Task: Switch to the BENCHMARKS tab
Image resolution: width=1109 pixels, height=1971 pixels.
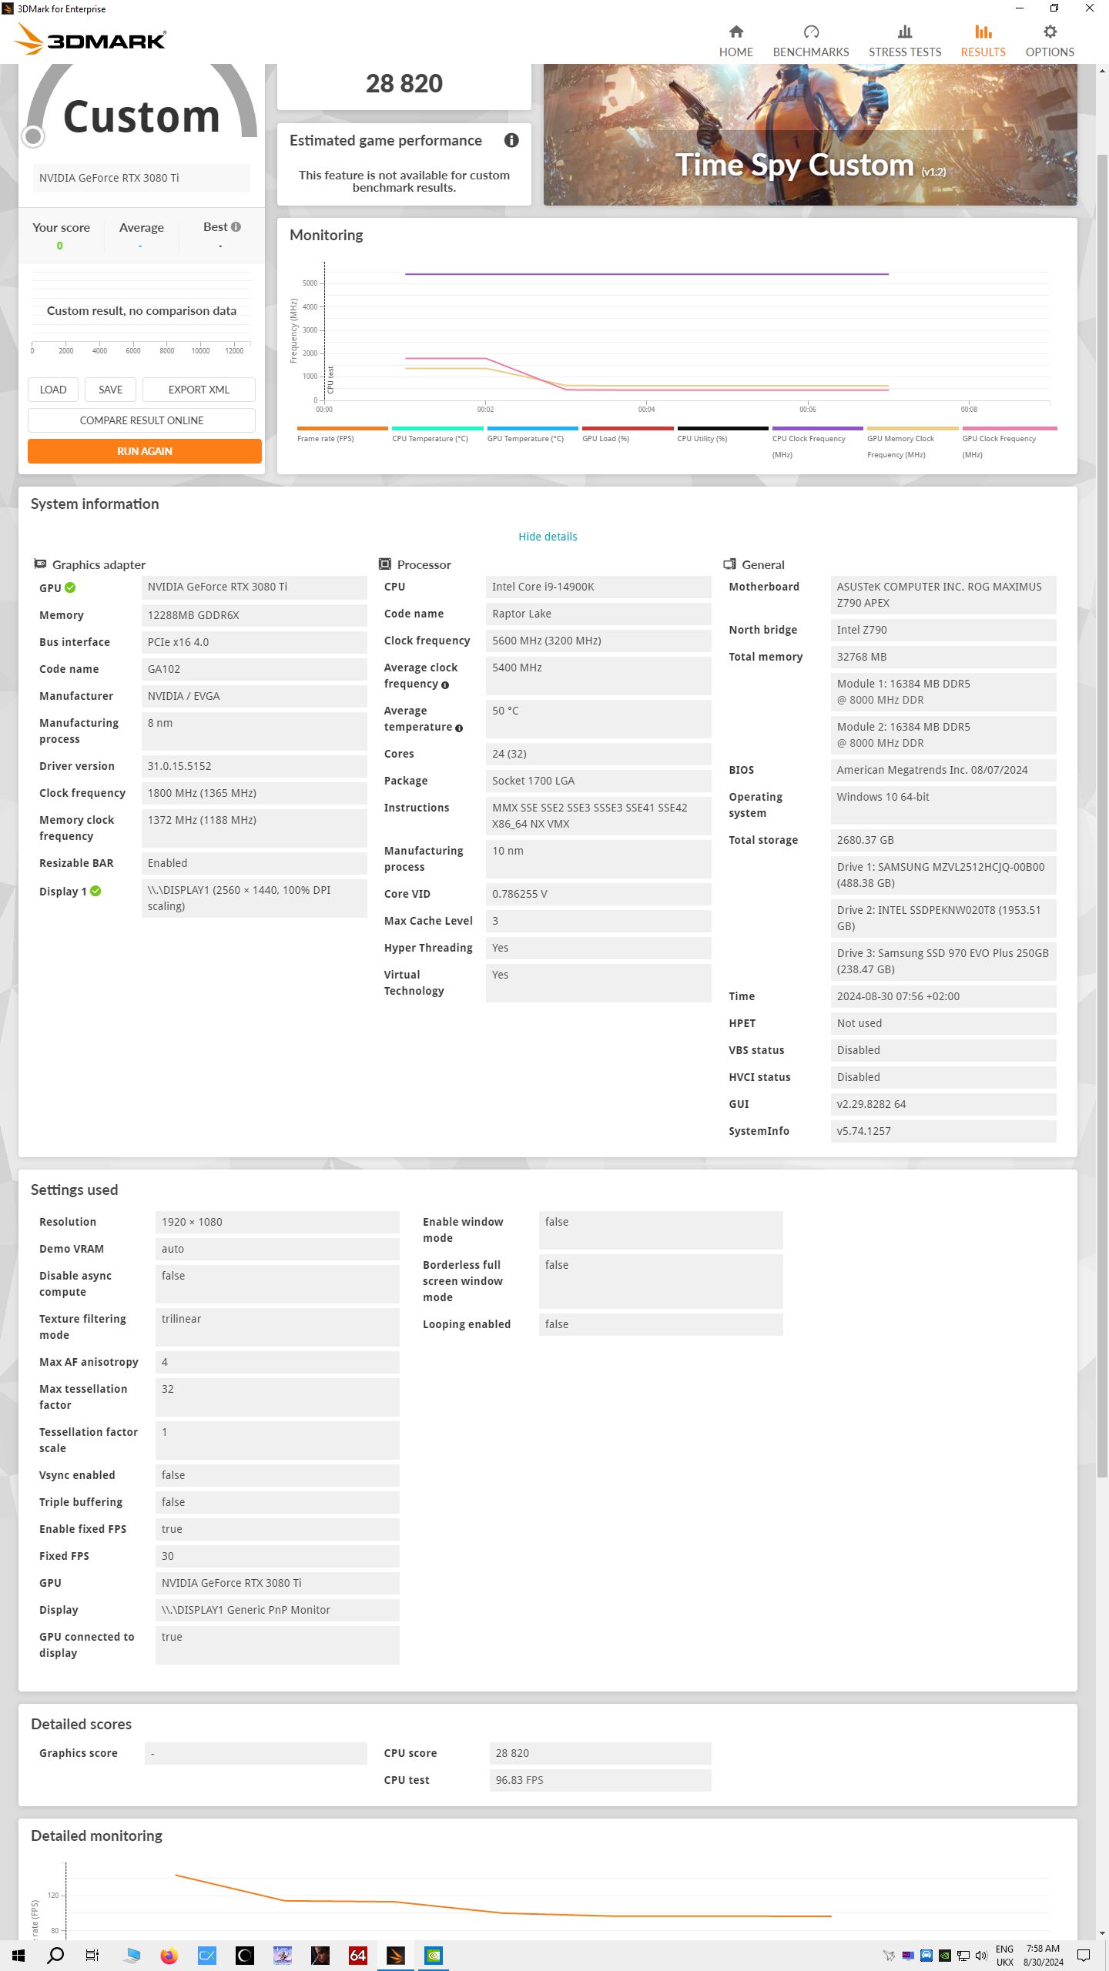Action: pos(810,42)
